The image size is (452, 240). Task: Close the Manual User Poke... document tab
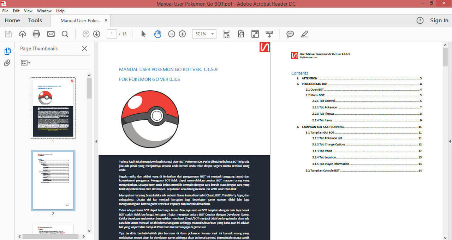click(106, 20)
